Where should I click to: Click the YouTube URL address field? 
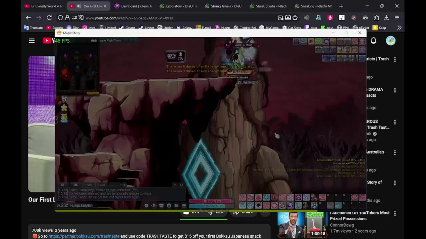[180, 18]
